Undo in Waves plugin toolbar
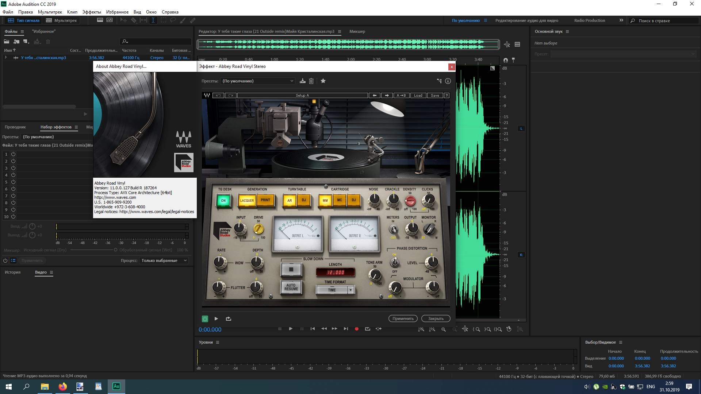Screen dimensions: 701x394 tap(218, 95)
